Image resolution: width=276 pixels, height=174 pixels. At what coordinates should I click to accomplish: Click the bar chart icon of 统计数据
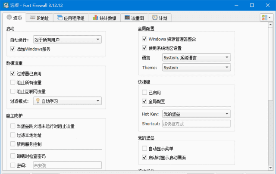95,17
